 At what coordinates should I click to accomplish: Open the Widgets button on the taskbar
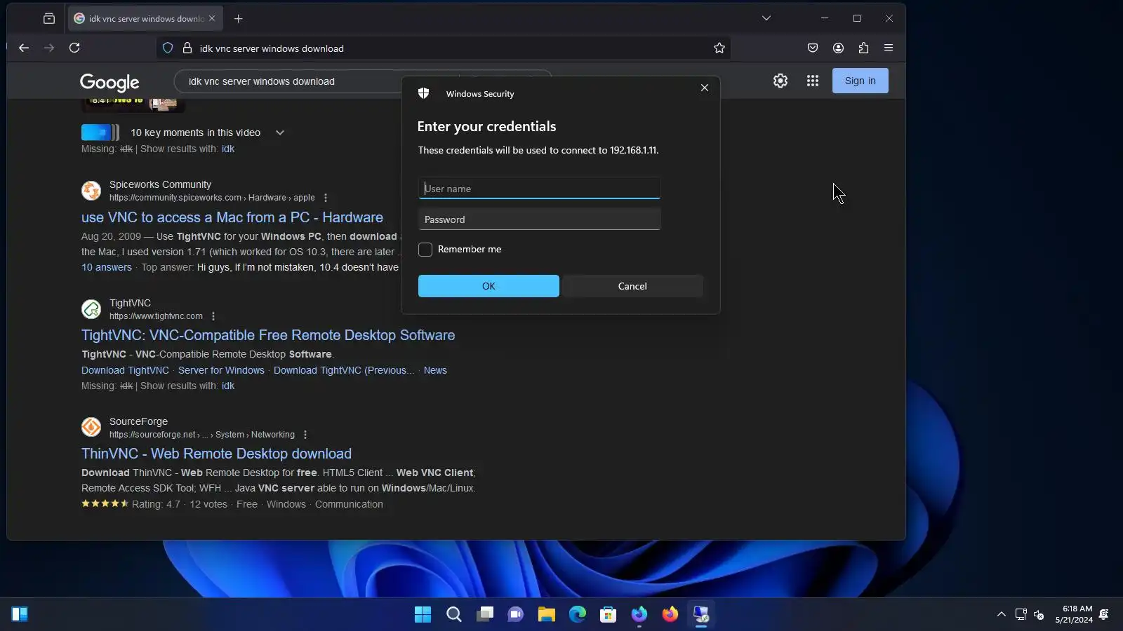click(20, 615)
